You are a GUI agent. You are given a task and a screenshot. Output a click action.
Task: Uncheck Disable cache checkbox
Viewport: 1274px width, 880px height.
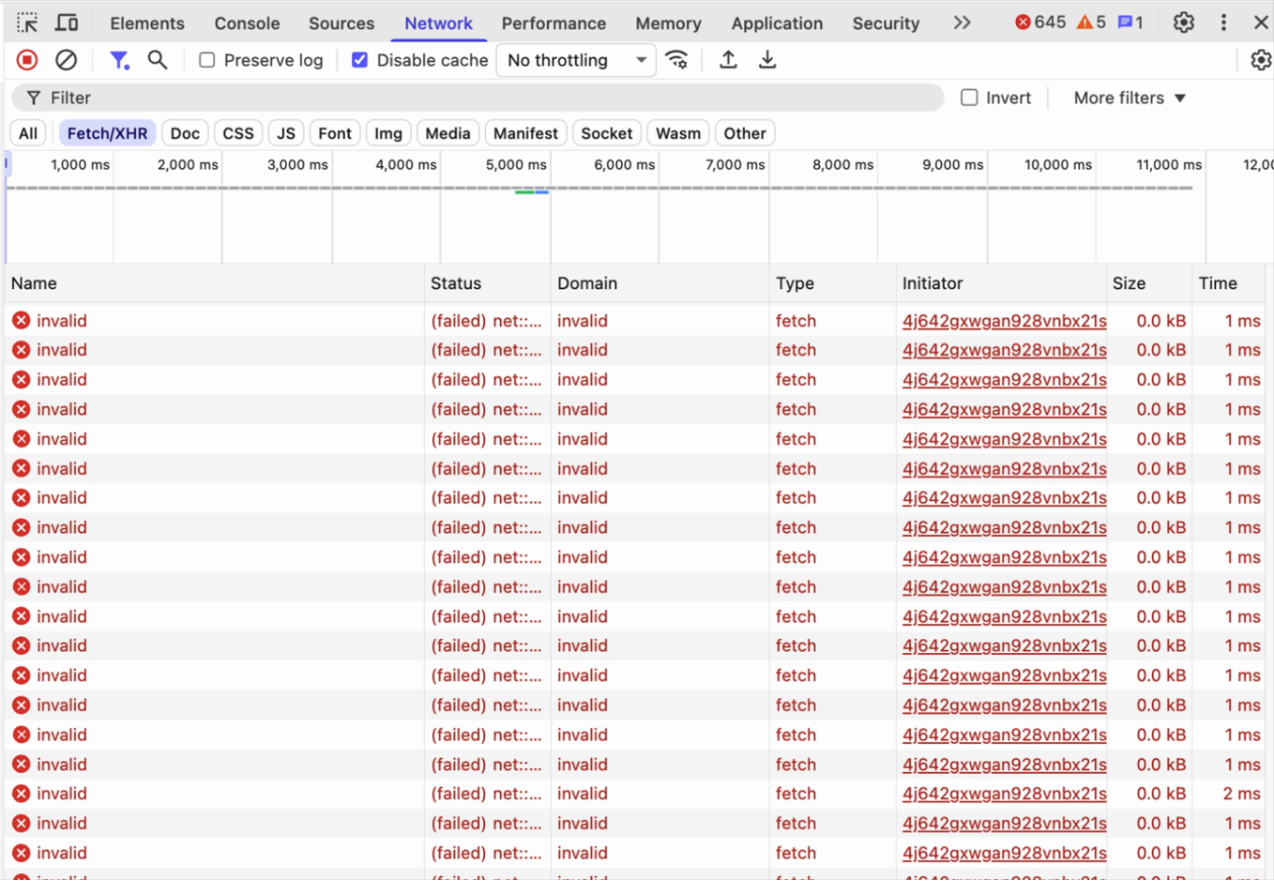[x=359, y=60]
